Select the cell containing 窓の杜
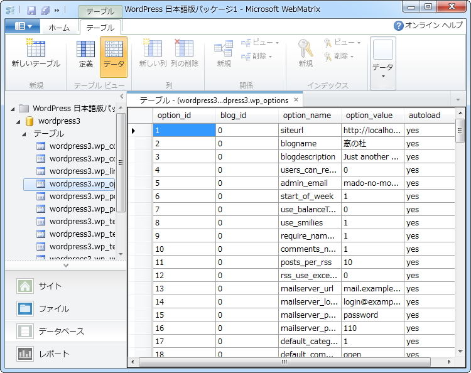 372,144
